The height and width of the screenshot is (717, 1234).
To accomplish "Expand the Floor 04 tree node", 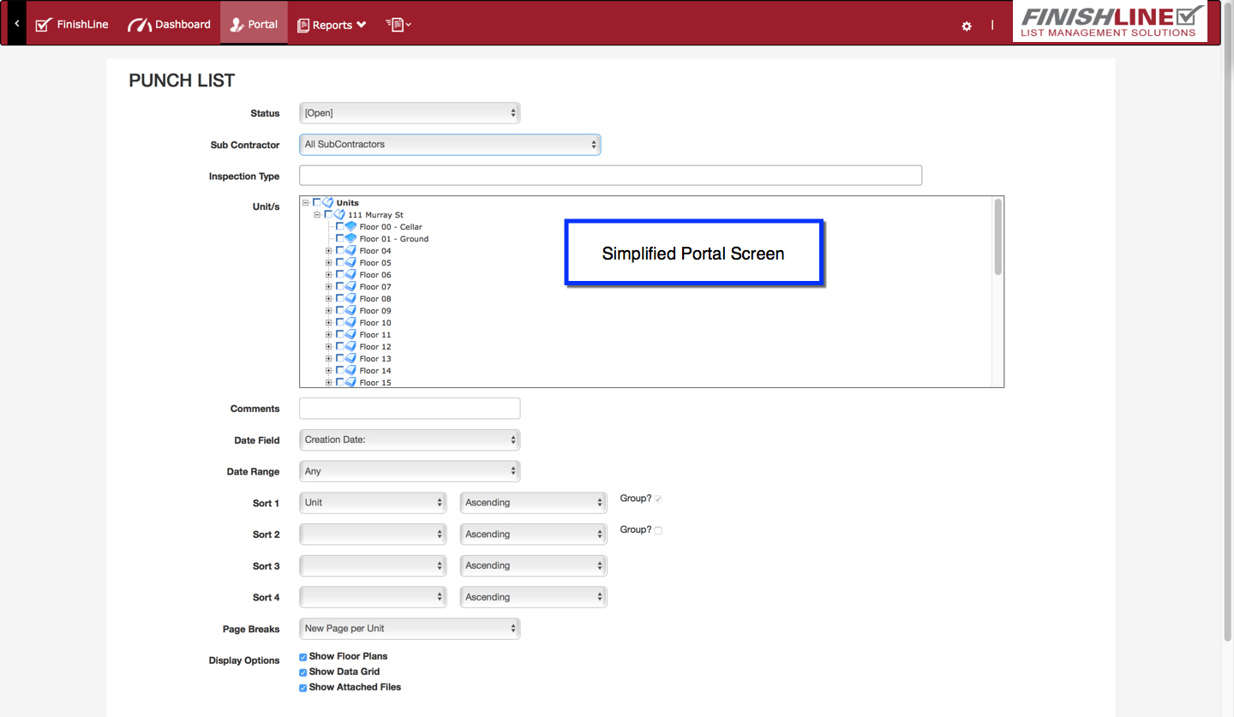I will [x=329, y=251].
